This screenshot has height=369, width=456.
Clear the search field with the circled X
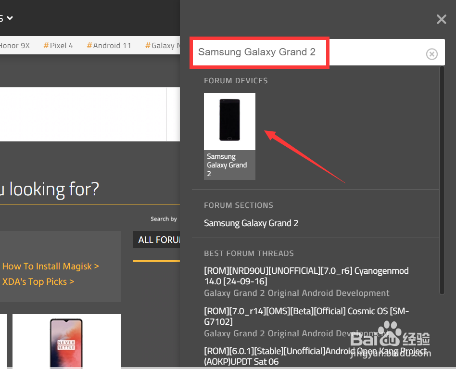click(431, 54)
